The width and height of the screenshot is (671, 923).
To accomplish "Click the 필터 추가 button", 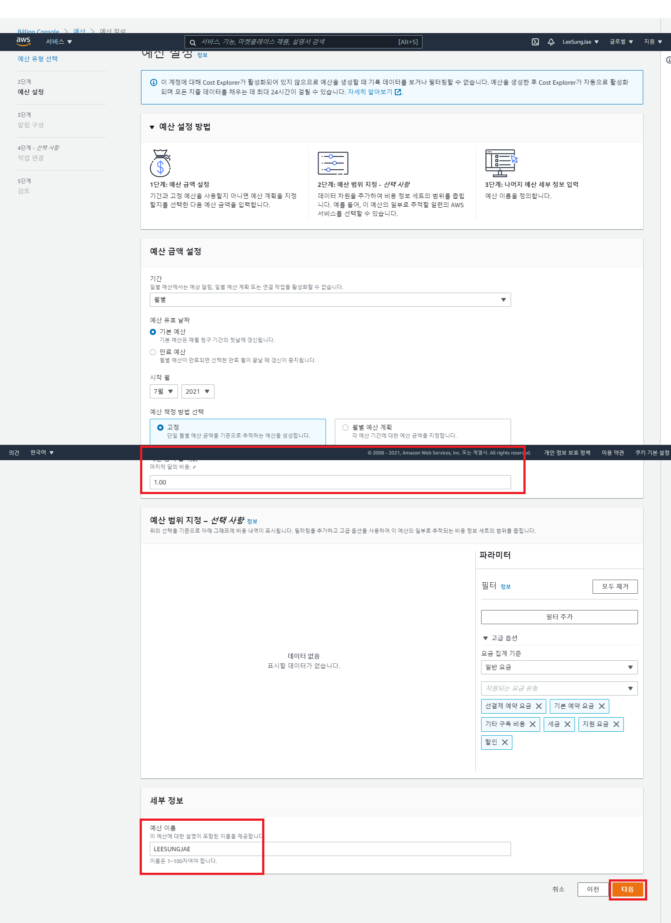I will [559, 617].
